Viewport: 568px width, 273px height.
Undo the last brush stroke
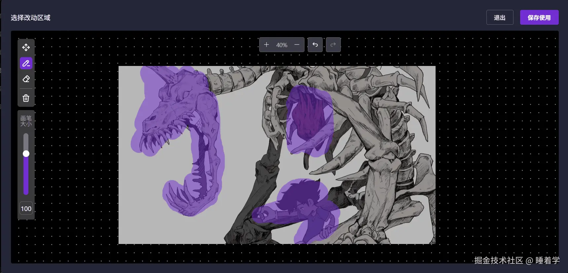point(315,45)
